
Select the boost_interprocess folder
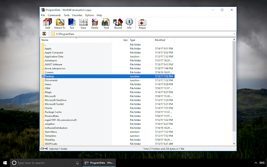click(x=108, y=68)
